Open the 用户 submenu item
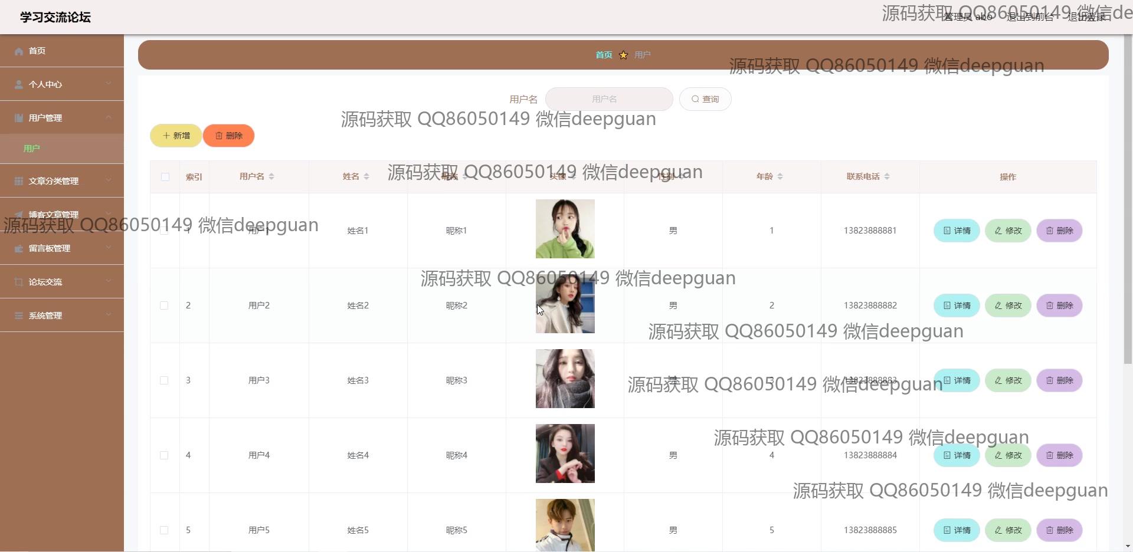1133x552 pixels. 32,149
